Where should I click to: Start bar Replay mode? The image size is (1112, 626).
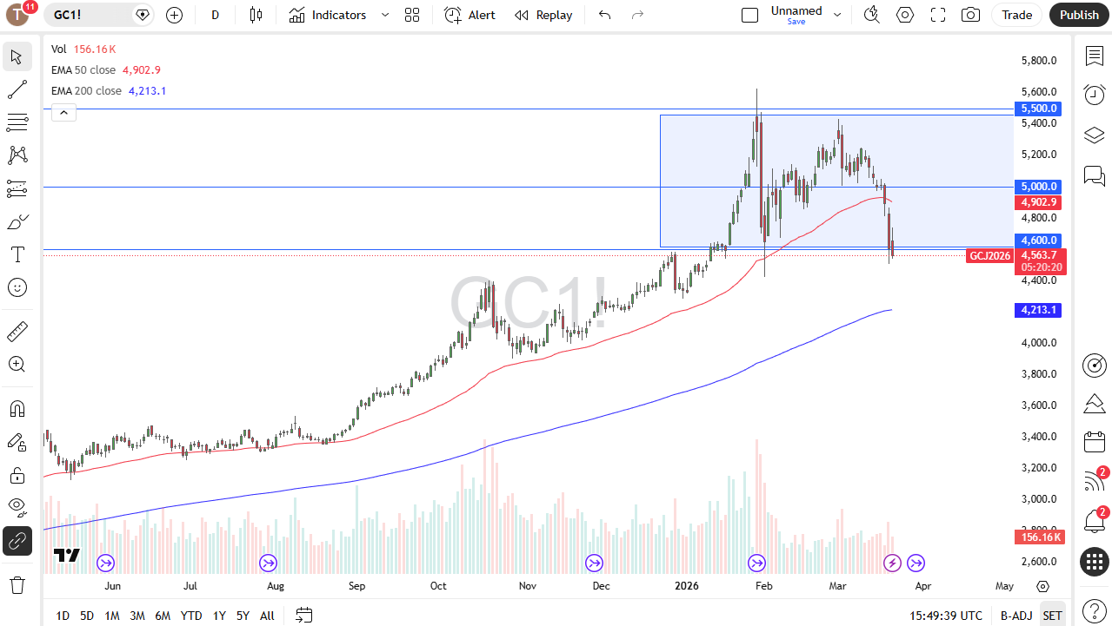543,15
